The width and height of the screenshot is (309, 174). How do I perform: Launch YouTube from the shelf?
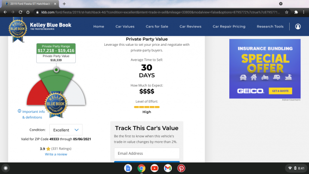[154, 168]
